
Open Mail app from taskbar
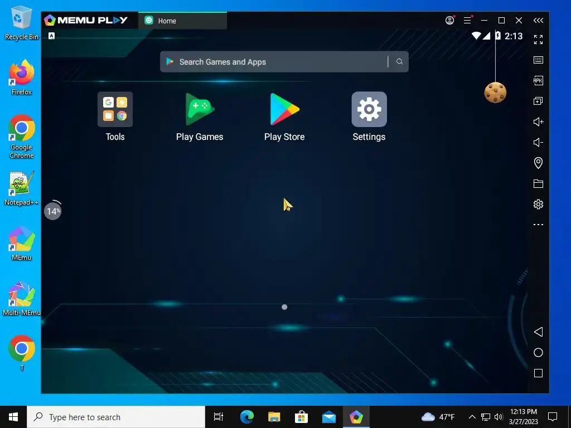pyautogui.click(x=329, y=417)
